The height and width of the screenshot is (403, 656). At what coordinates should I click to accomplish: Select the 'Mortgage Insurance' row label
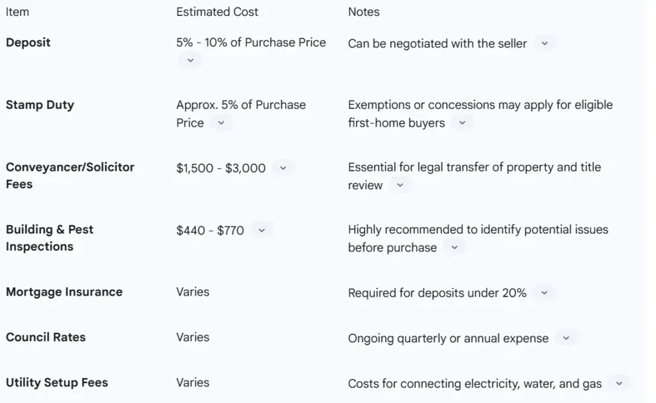pyautogui.click(x=64, y=292)
